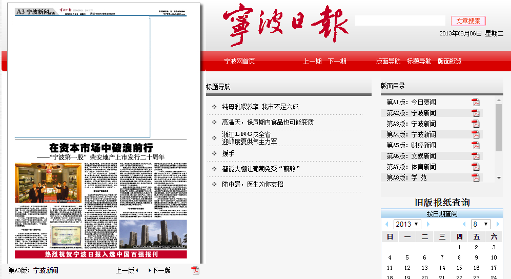The height and width of the screenshot is (279, 511).
Task: Select date 10 in the calendar
Action: tap(494, 257)
